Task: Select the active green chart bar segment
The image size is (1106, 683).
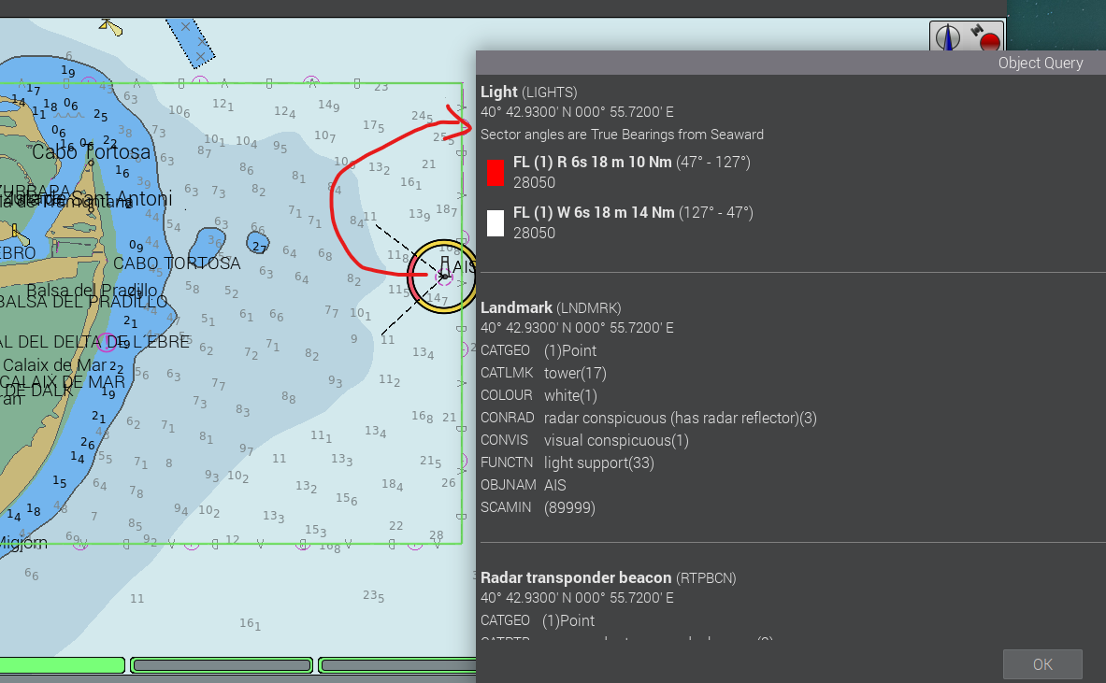Action: click(x=62, y=664)
